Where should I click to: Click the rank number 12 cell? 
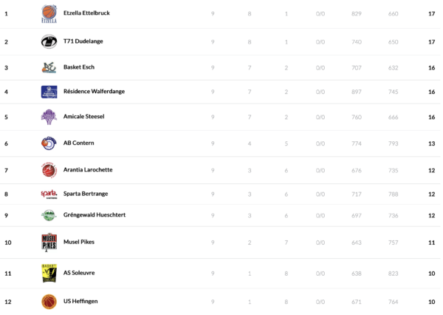7,302
